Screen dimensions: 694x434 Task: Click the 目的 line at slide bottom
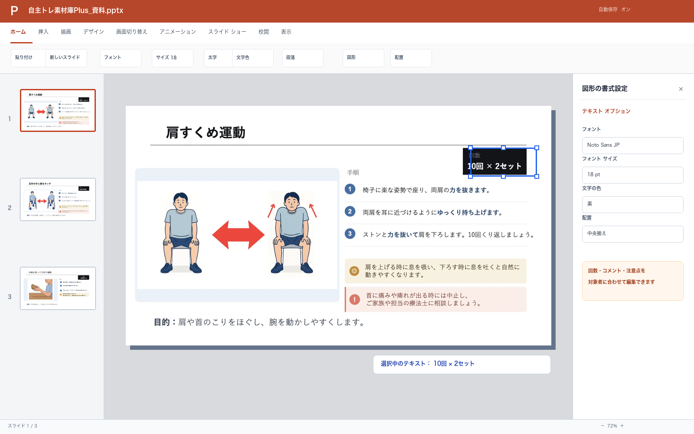point(259,322)
